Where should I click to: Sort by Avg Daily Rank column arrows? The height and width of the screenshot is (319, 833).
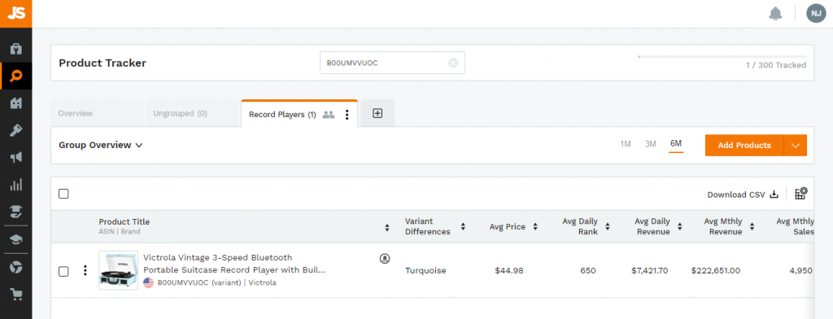pos(607,226)
